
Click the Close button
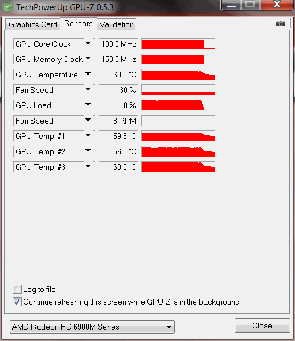click(262, 326)
